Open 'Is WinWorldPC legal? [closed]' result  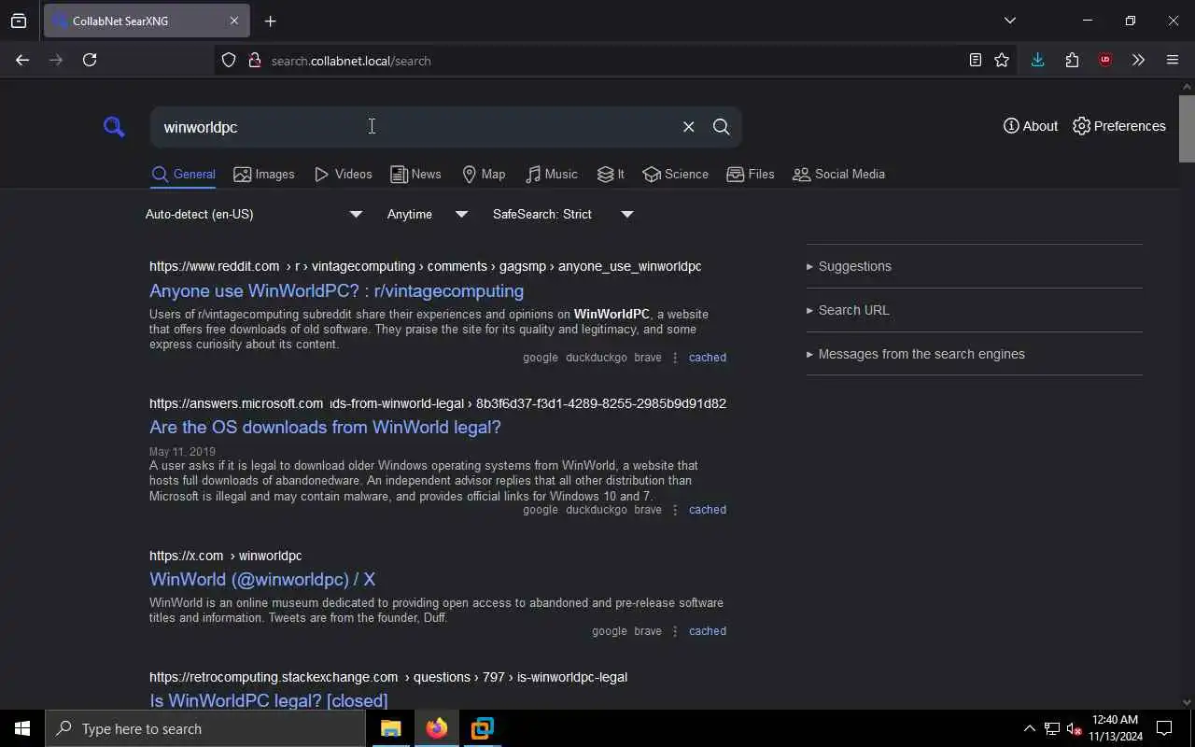268,699
